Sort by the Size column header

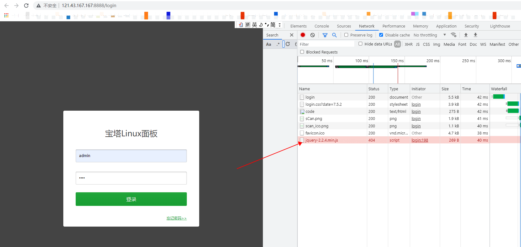click(450, 89)
